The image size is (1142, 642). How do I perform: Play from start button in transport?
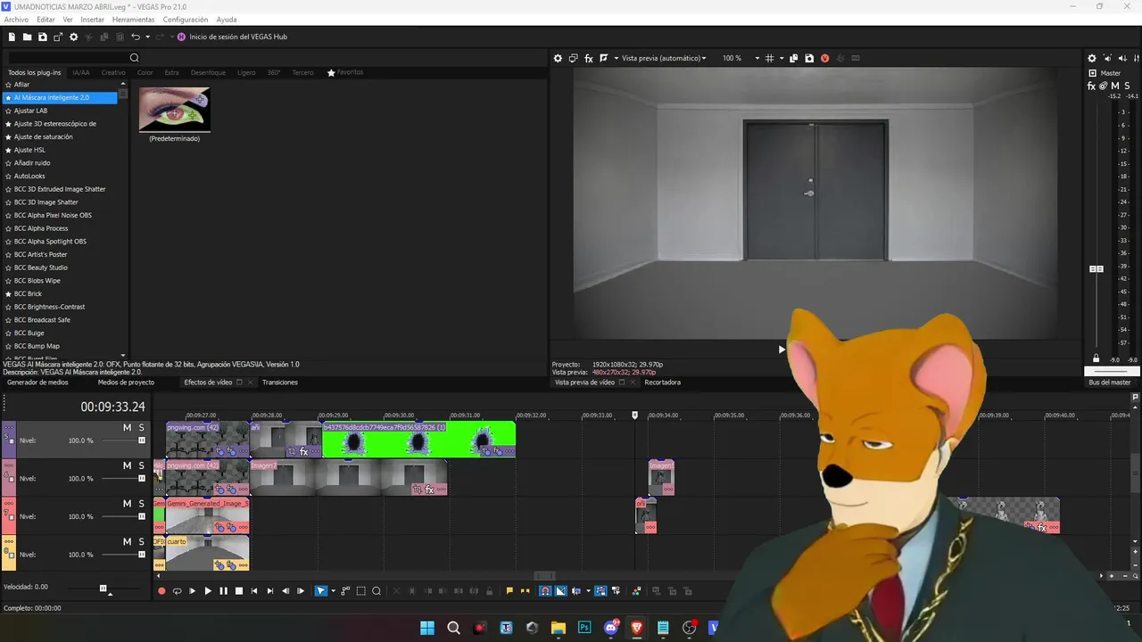coord(192,590)
